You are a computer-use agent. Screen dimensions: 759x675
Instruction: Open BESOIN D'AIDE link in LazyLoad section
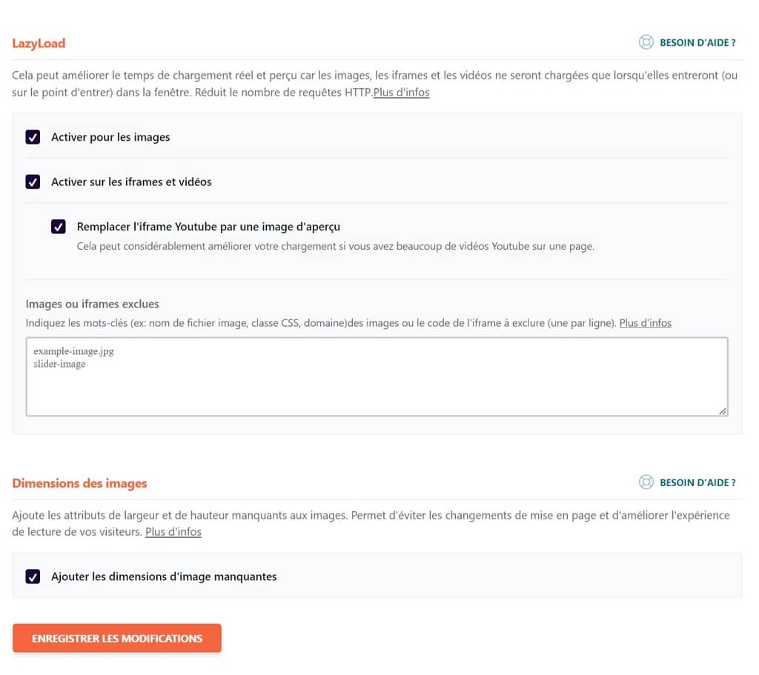697,42
